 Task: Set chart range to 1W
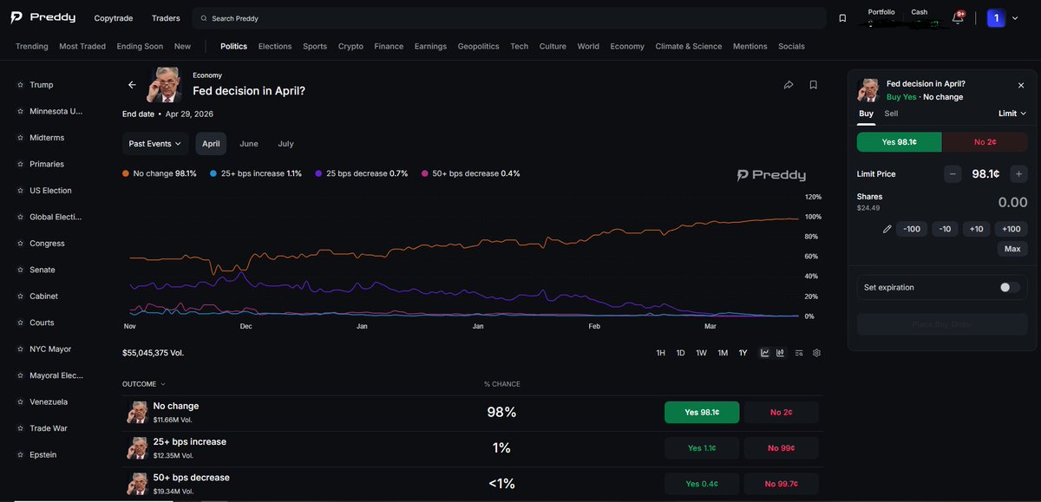[x=701, y=353]
